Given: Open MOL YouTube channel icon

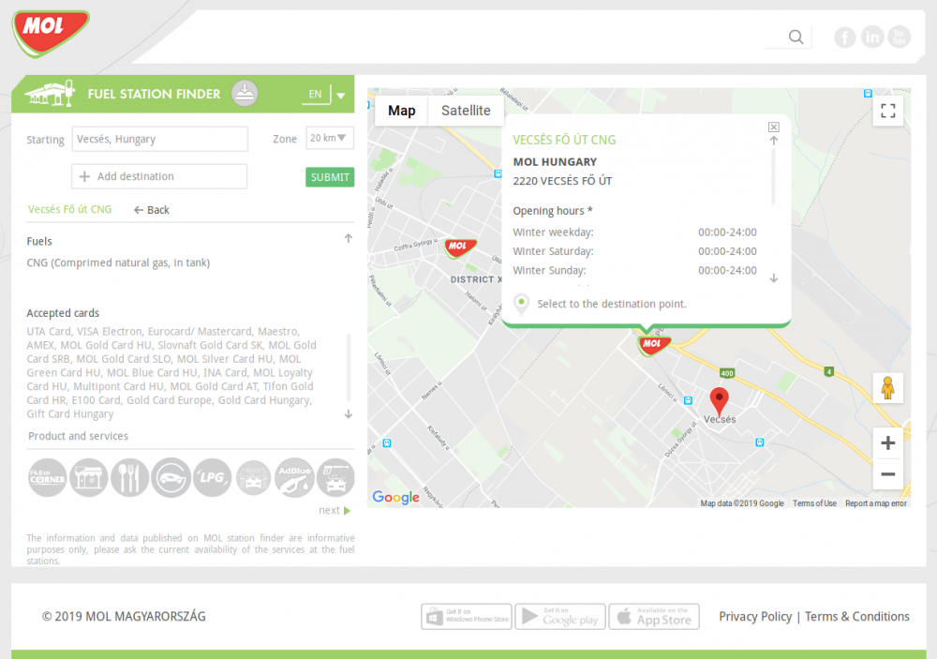Looking at the screenshot, I should tap(899, 37).
